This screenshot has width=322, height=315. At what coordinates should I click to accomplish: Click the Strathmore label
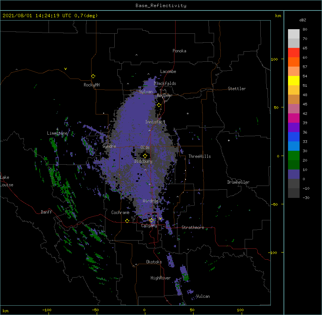tap(193, 227)
